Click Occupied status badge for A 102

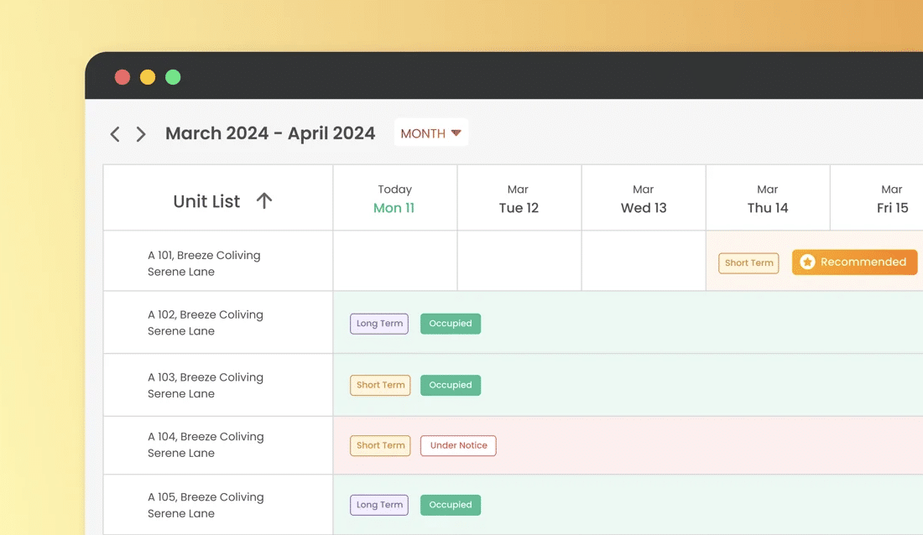click(x=451, y=324)
